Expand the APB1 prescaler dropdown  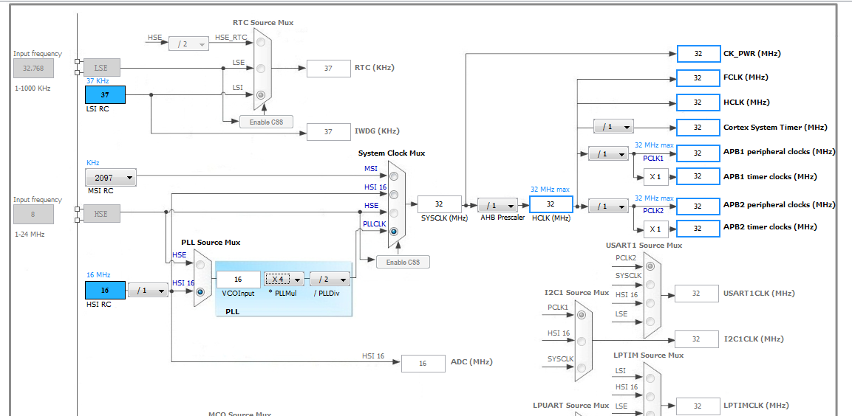[608, 154]
